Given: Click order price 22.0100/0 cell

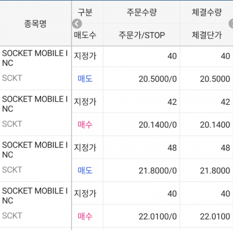Looking at the screenshot, I should pyautogui.click(x=141, y=216).
